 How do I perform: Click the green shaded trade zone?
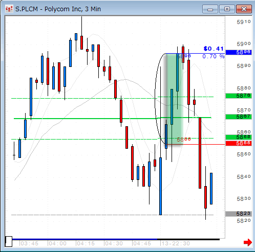point(175,99)
